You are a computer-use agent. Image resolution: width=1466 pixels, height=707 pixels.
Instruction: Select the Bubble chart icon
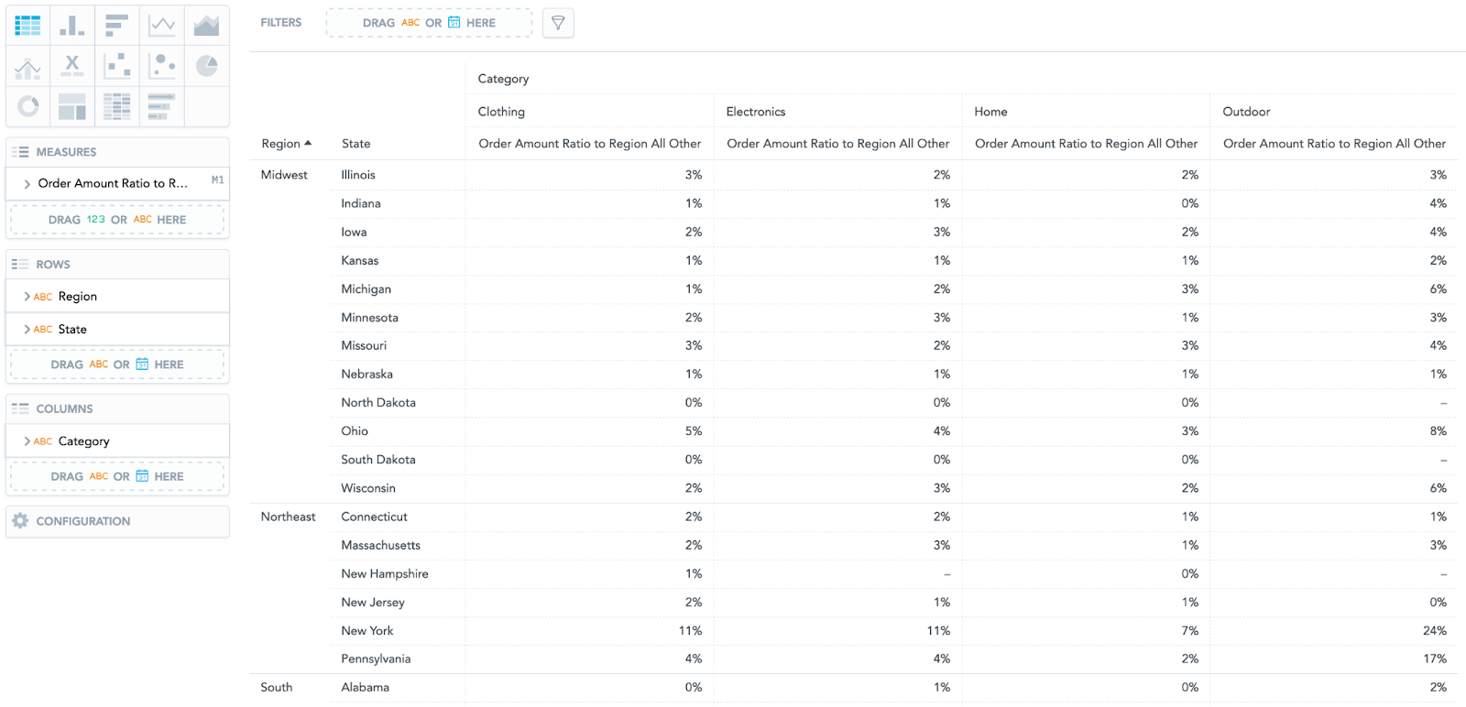tap(162, 67)
